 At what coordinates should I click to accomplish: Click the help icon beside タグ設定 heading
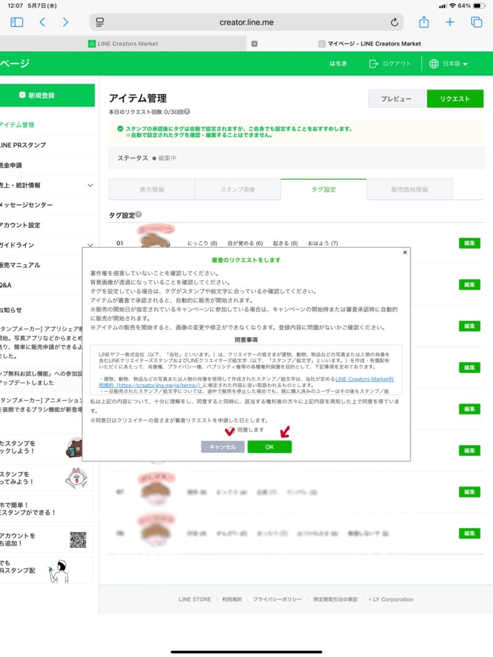pos(138,214)
